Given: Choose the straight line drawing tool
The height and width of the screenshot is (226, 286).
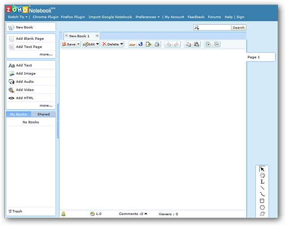Looking at the screenshot, I should 262,188.
